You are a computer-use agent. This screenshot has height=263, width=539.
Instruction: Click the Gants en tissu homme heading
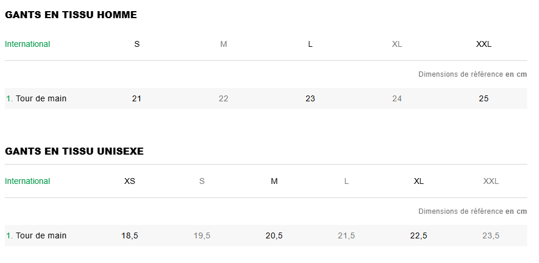(x=71, y=15)
